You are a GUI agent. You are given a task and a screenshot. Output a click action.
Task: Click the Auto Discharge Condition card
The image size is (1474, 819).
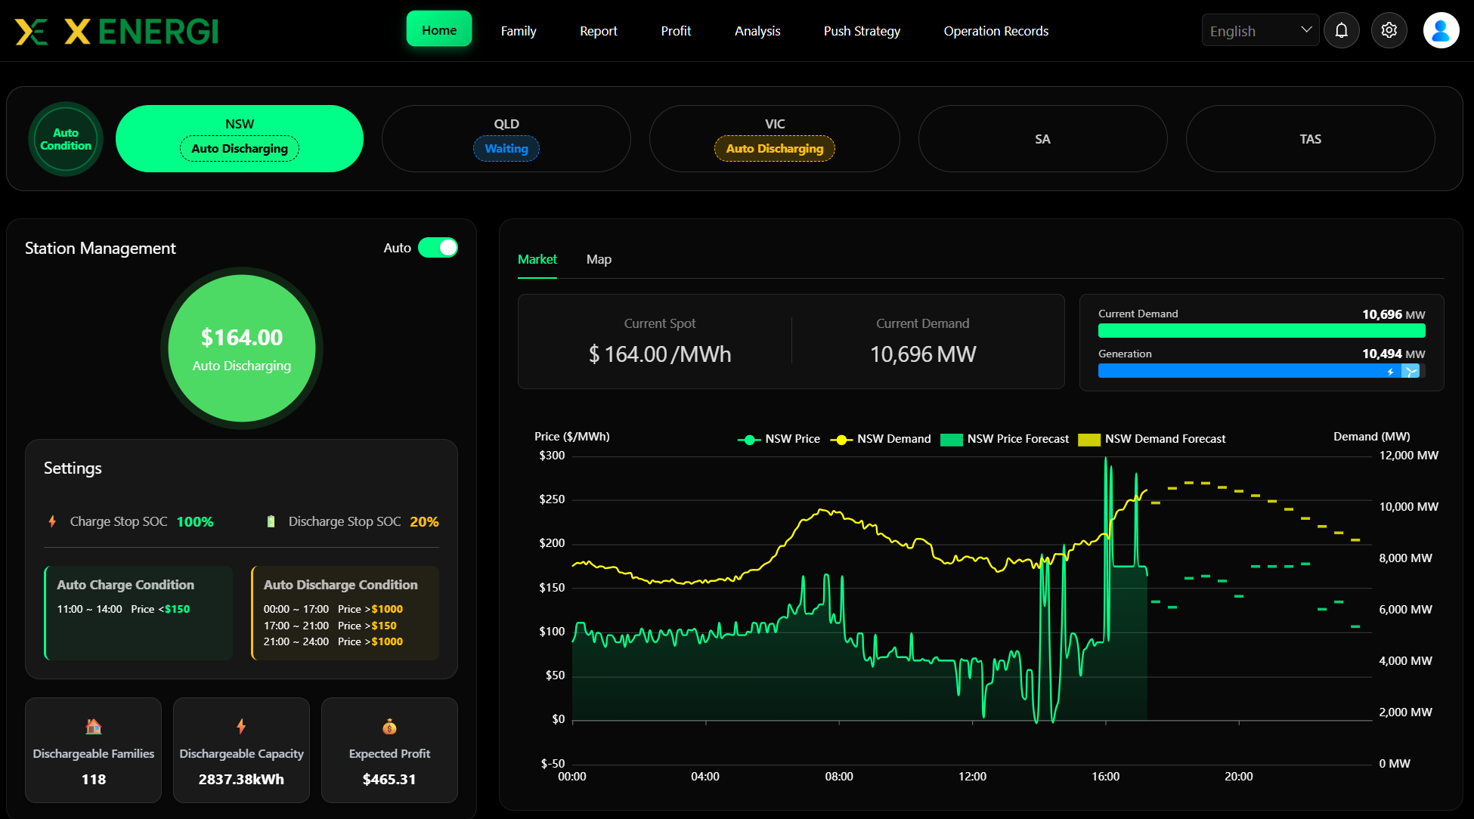pos(345,613)
